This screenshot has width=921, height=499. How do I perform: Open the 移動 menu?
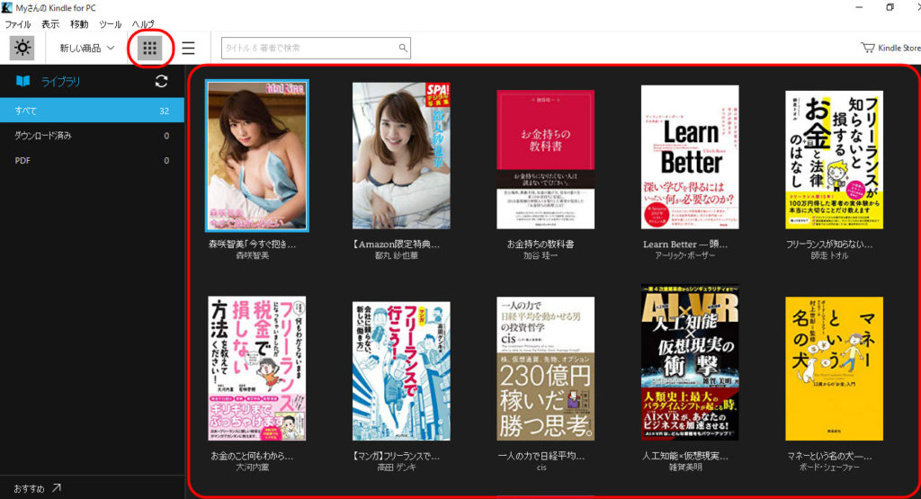pyautogui.click(x=79, y=24)
